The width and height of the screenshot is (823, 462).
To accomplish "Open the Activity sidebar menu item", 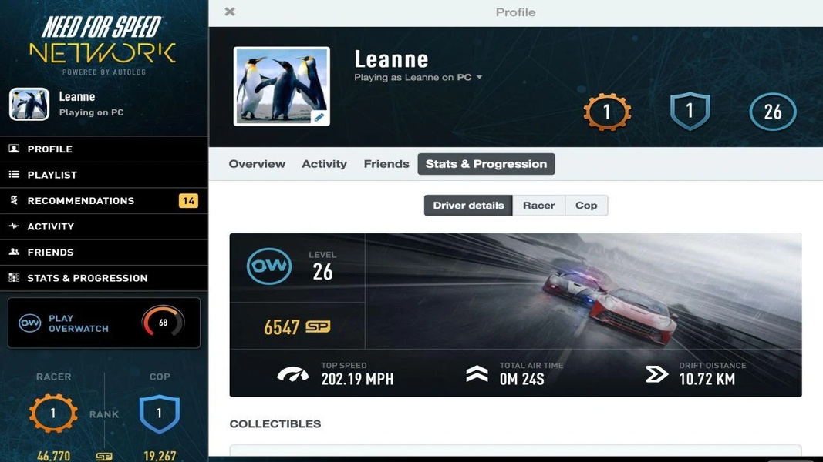I will point(104,226).
